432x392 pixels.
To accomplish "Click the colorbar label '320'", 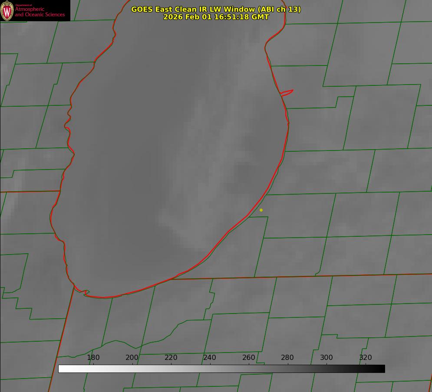I will [366, 357].
